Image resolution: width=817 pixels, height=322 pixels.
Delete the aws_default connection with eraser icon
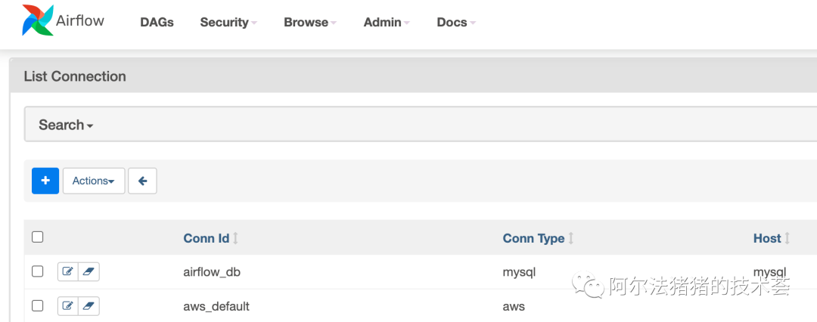tap(89, 306)
